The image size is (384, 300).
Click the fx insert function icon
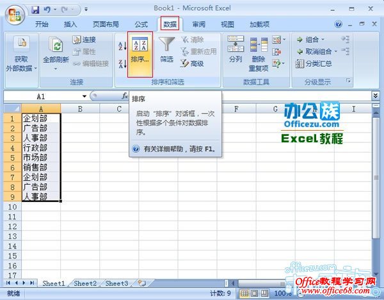tap(125, 96)
